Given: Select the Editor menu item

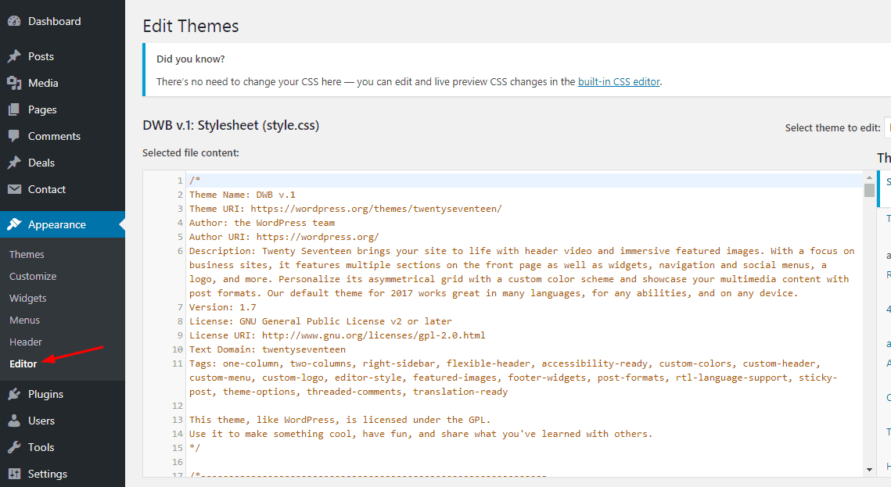Looking at the screenshot, I should 23,363.
